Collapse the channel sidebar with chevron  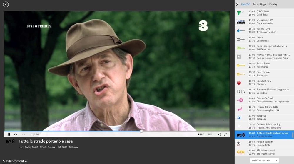coord(237,4)
